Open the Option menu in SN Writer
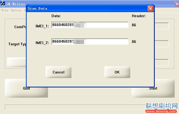Screen dimensions: 179x114 16,10
